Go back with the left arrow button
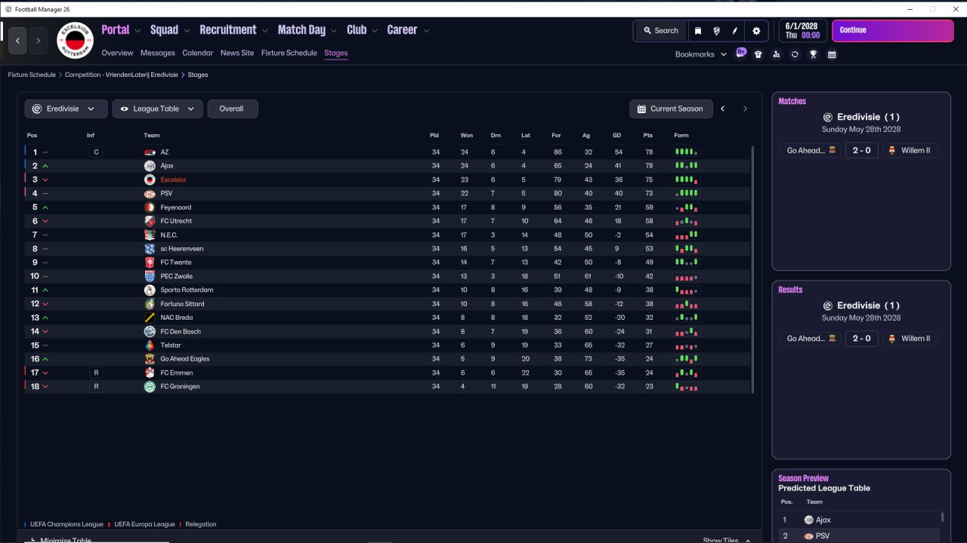The image size is (967, 543). 18,40
